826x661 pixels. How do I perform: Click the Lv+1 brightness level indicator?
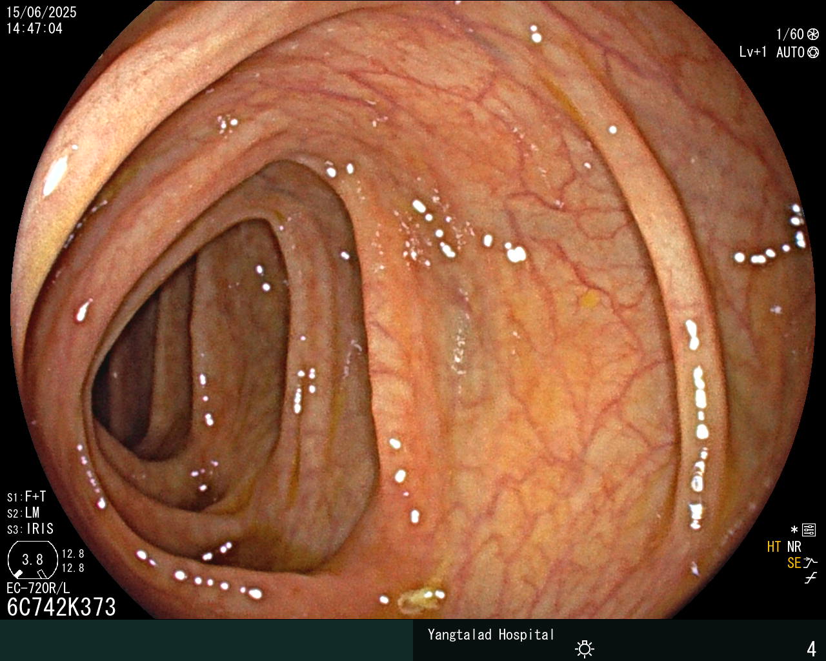752,52
